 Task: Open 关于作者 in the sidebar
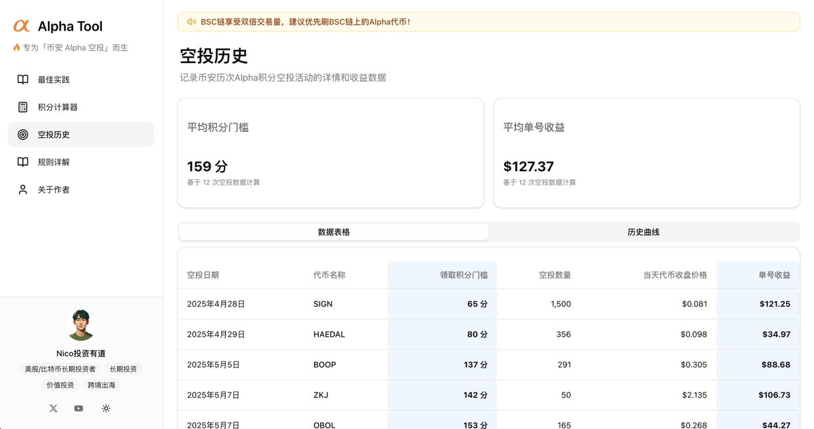[81, 189]
